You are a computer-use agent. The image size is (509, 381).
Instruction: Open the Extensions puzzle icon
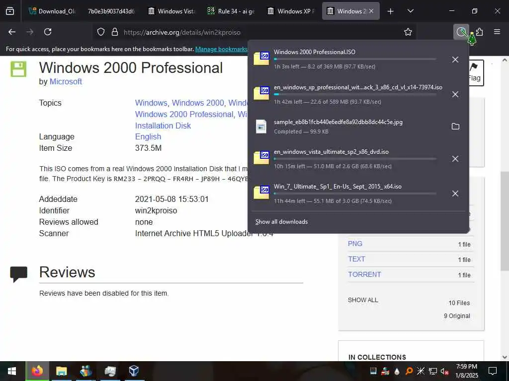pos(480,32)
